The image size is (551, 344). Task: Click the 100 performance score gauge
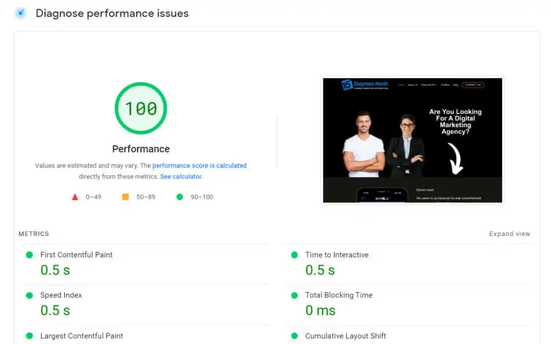(141, 108)
